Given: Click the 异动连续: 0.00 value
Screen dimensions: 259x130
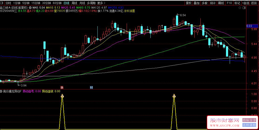Looking at the screenshot, I should (x=51, y=91).
